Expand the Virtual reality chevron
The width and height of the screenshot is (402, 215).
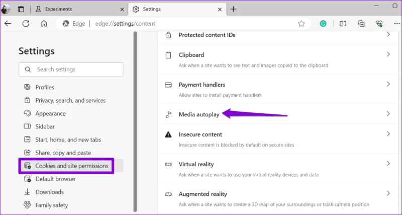(x=388, y=164)
